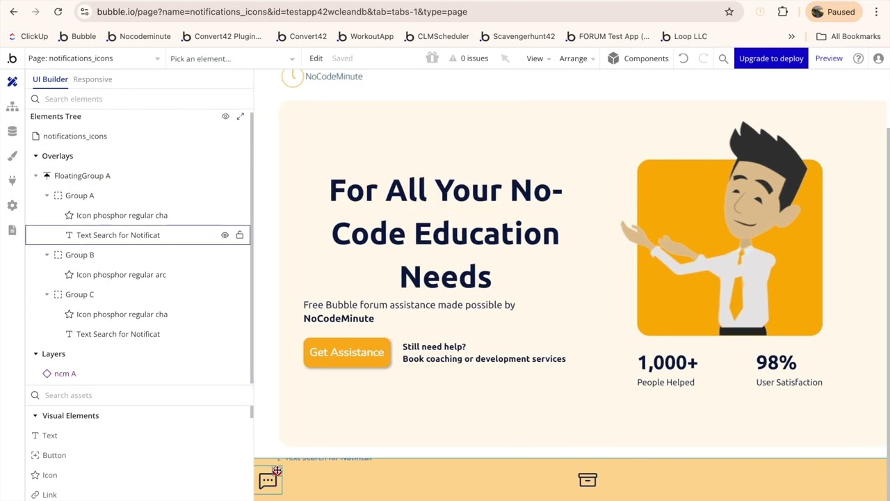Show more bookmarks with double chevron
Viewport: 890px width, 501px height.
(x=791, y=36)
